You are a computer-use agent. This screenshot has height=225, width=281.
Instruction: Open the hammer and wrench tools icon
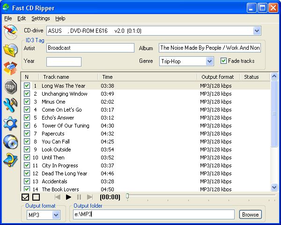[x=10, y=105]
